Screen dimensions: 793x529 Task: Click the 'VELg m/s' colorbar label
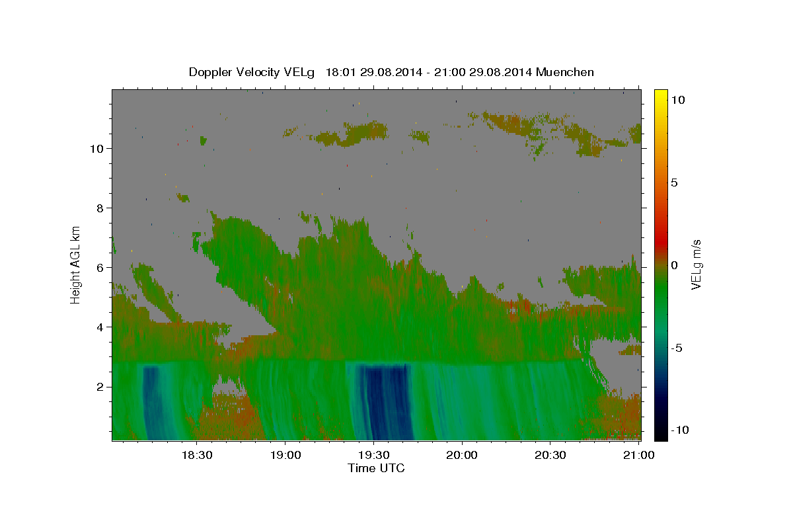[696, 264]
